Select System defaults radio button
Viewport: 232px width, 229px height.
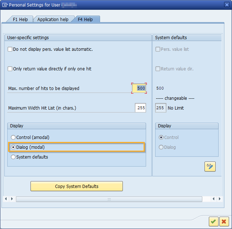13,157
